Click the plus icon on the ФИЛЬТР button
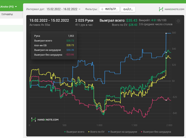The width and height of the screenshot is (186, 138). [102, 9]
